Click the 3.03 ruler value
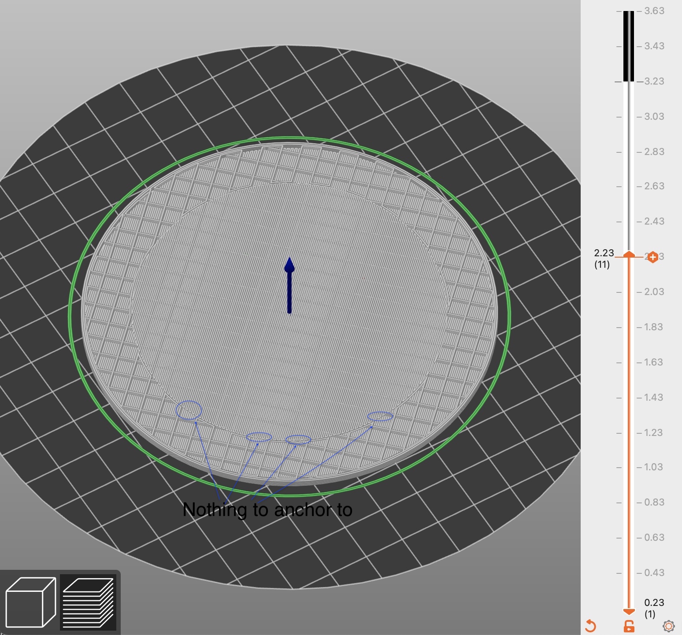 click(654, 117)
